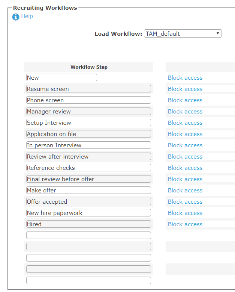Click the last empty workflow step field

point(88,280)
